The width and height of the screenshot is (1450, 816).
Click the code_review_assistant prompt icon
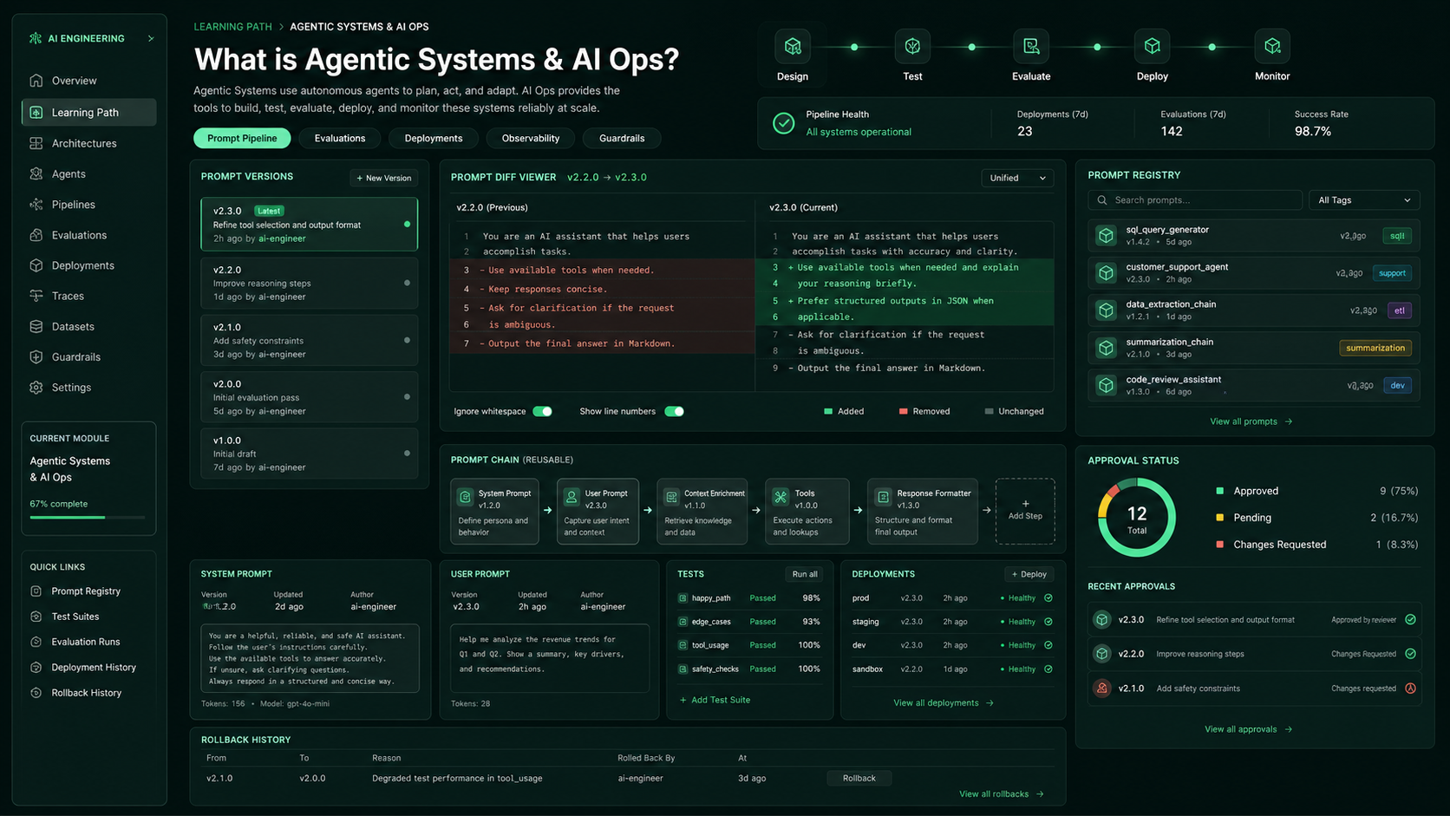(x=1106, y=385)
